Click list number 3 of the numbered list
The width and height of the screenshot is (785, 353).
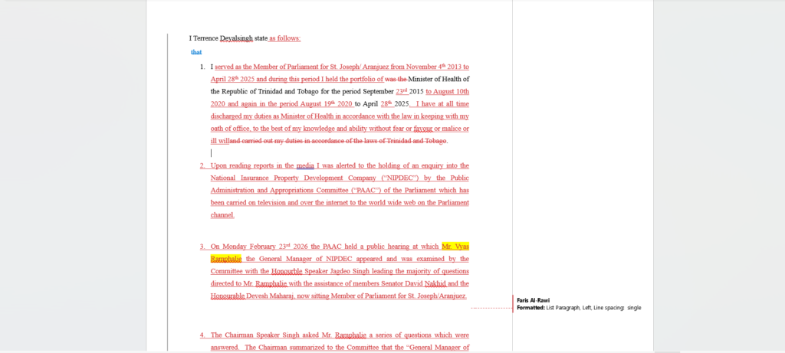(202, 247)
